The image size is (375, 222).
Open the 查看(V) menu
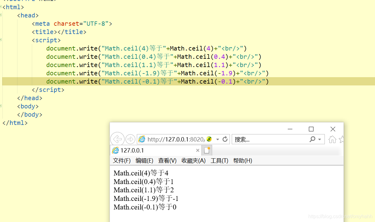[167, 160]
